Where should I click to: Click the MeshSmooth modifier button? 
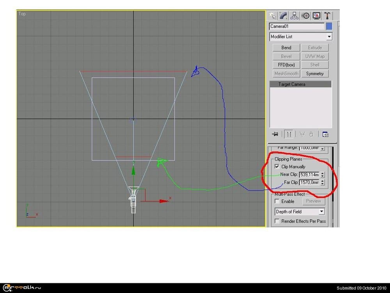tap(286, 73)
